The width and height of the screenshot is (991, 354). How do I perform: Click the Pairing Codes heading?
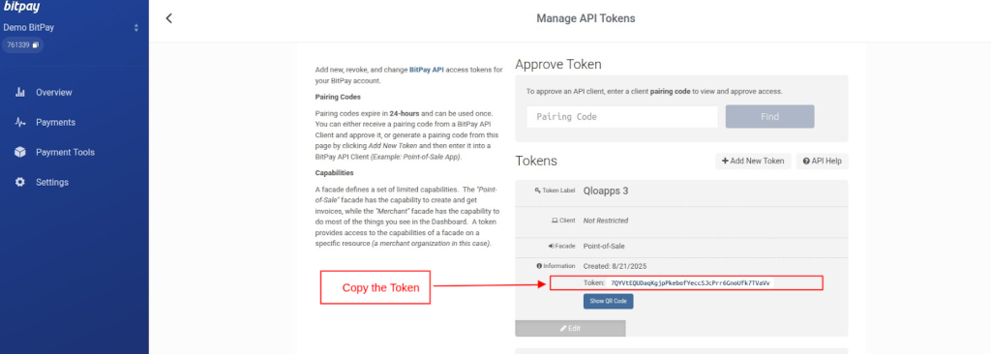(x=338, y=98)
